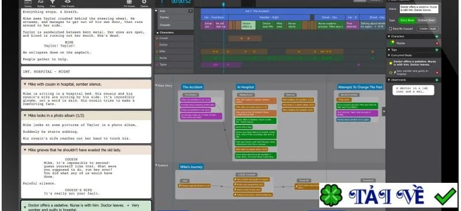Select the 'Act II: The Accident' act bar

[x=293, y=11]
